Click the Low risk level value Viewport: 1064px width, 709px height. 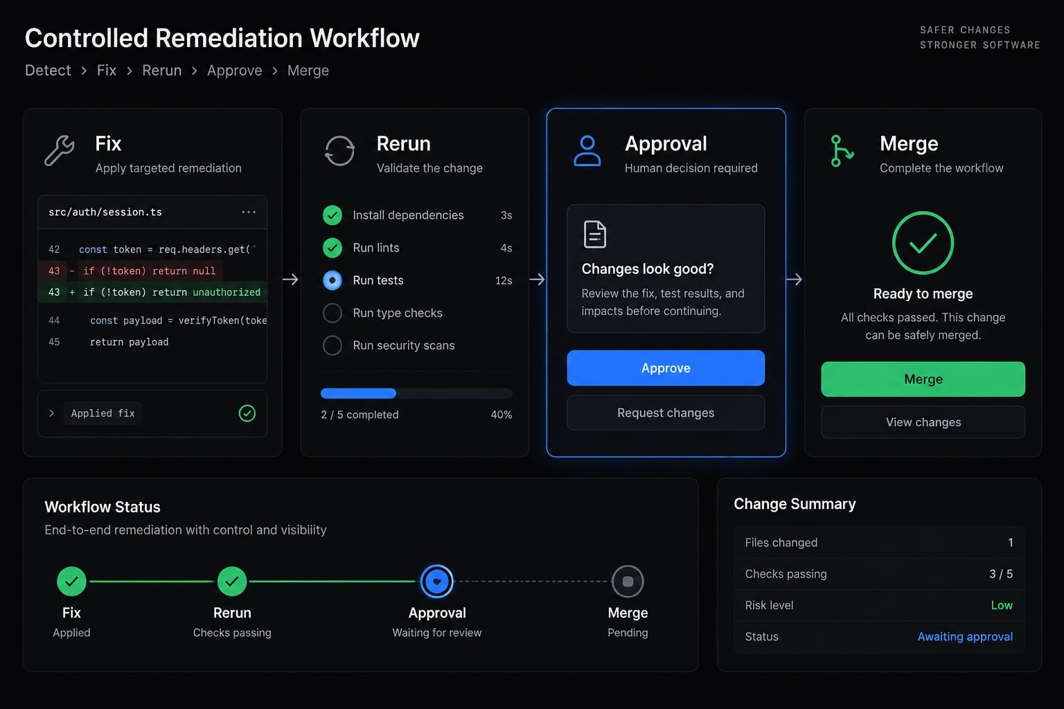[1002, 605]
